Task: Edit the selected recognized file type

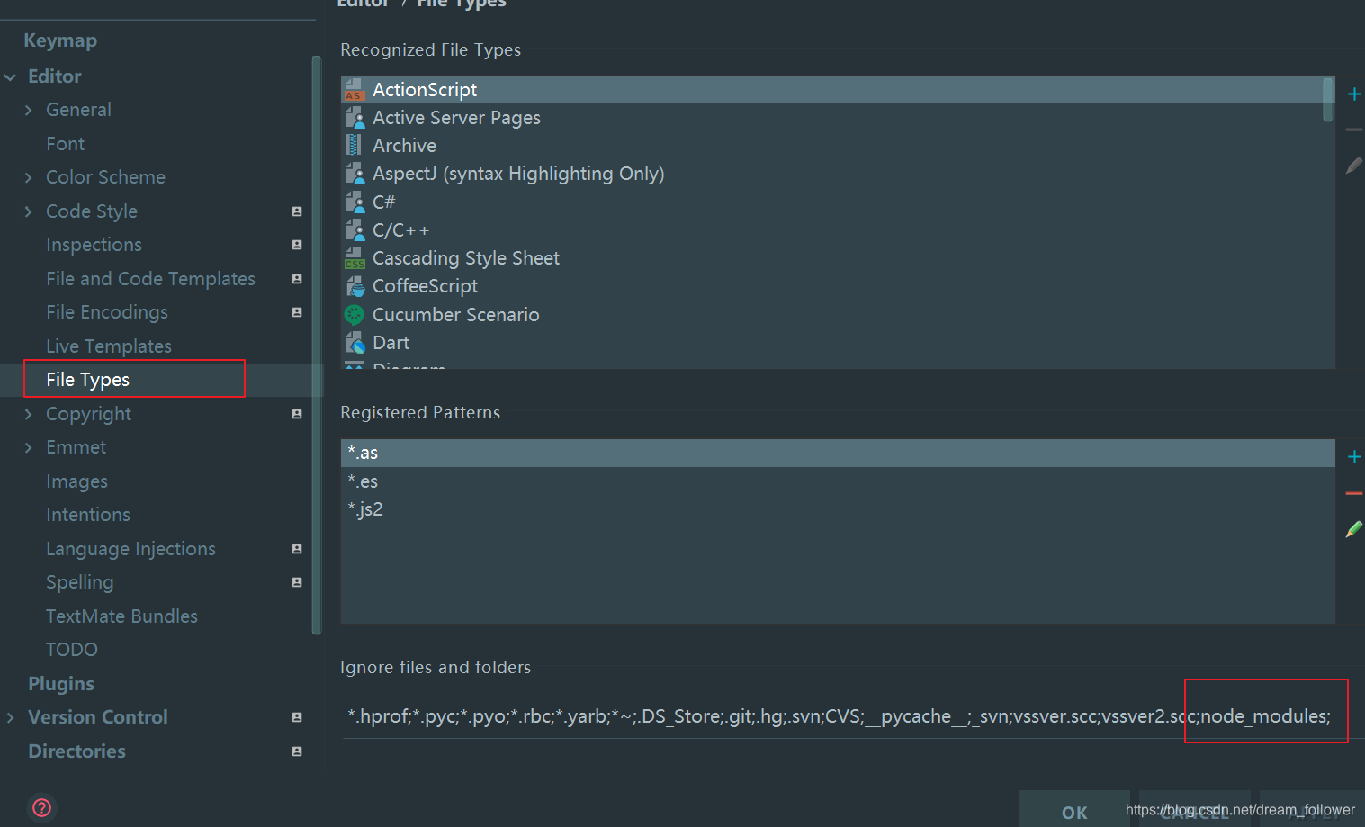Action: pos(1353,166)
